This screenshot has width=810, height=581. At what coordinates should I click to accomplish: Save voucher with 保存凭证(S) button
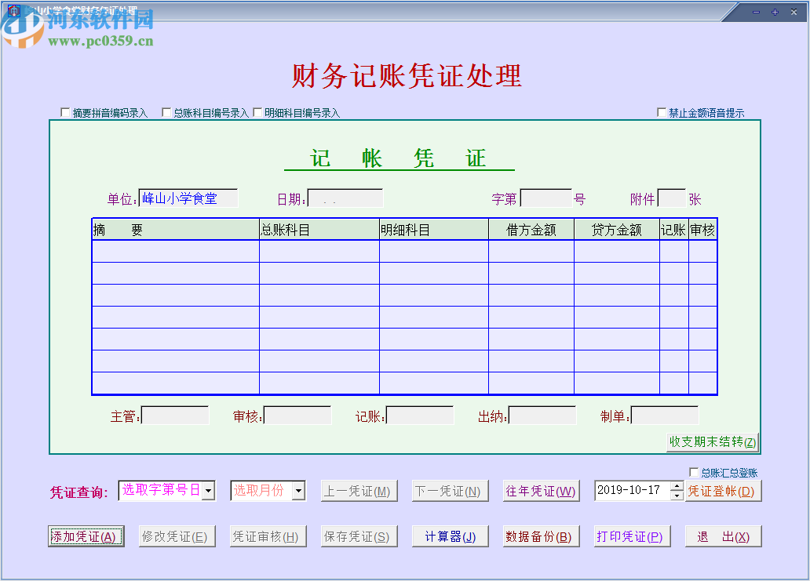(x=359, y=536)
